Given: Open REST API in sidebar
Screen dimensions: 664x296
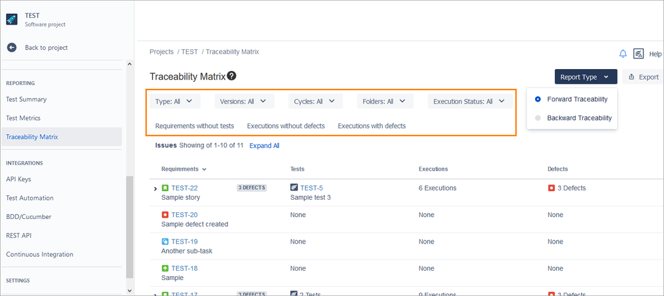Looking at the screenshot, I should click(x=19, y=235).
